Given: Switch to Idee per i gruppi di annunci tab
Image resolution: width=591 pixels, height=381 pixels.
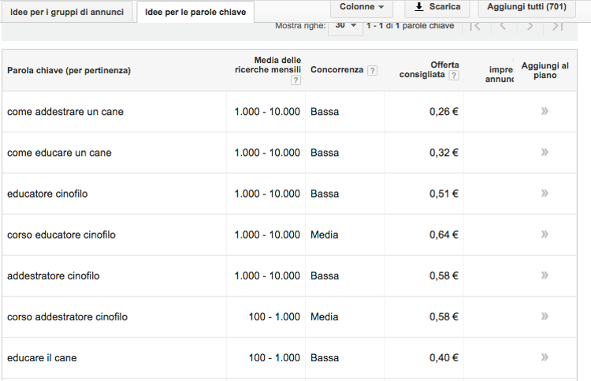Looking at the screenshot, I should (67, 12).
